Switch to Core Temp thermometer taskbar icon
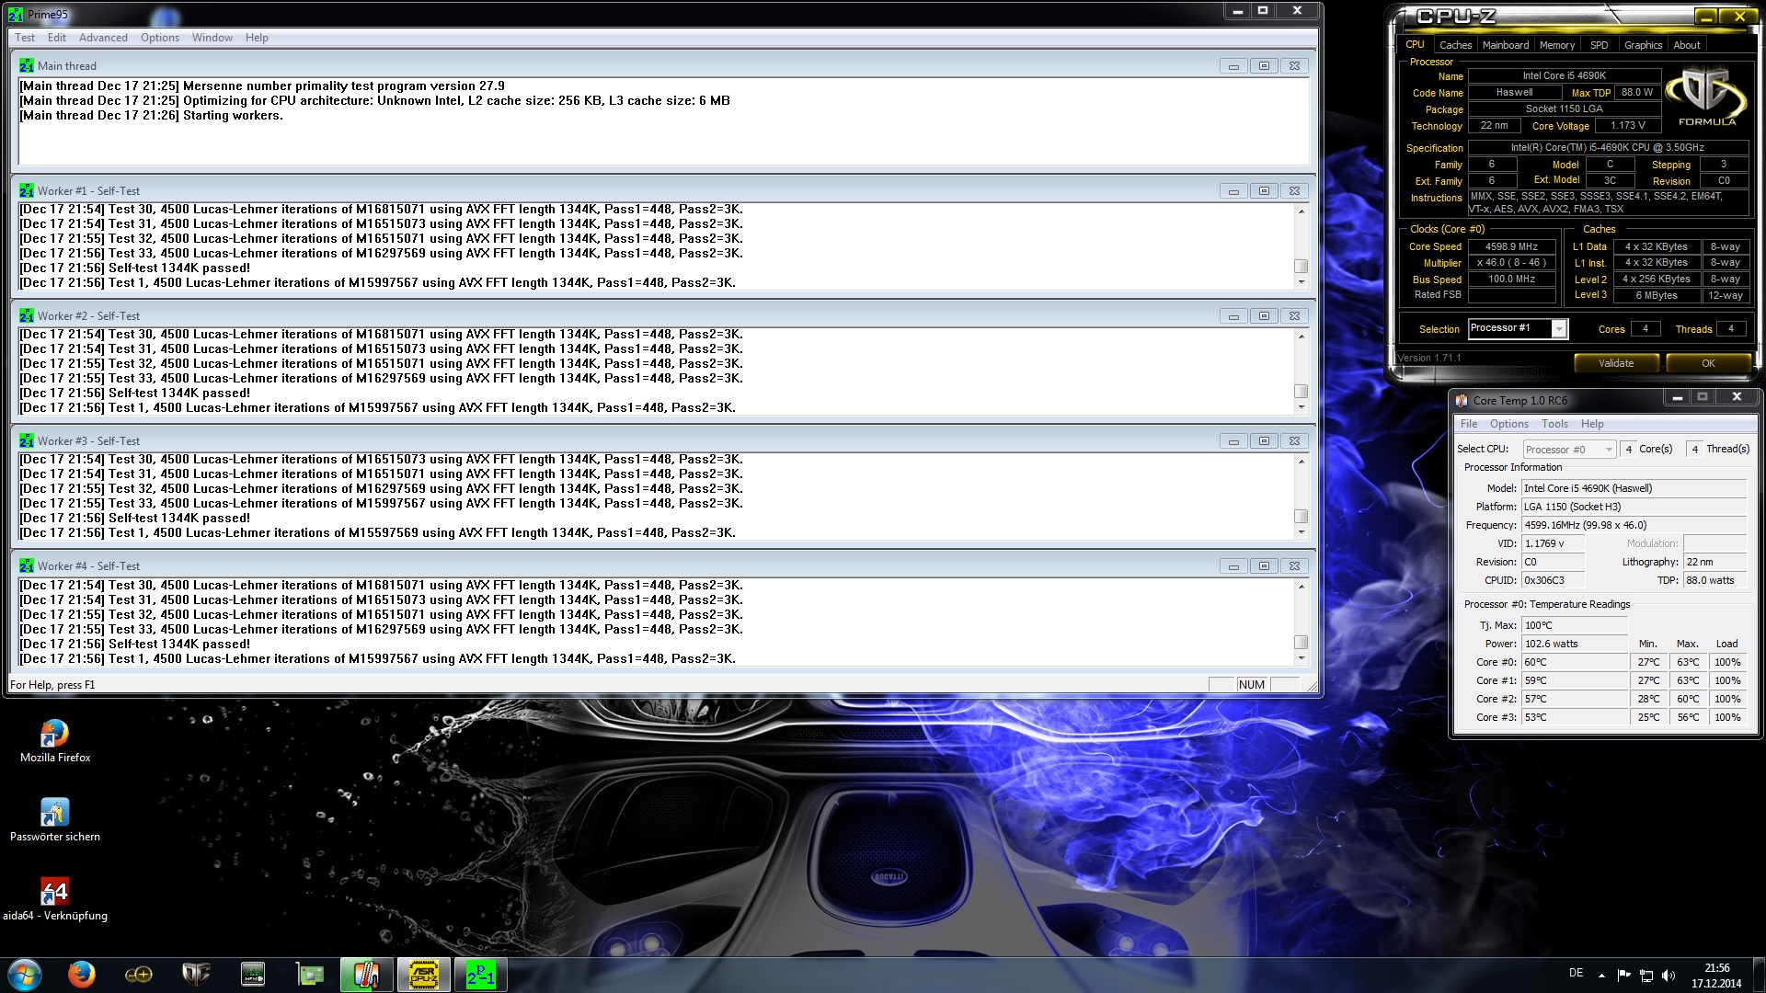 click(x=366, y=975)
